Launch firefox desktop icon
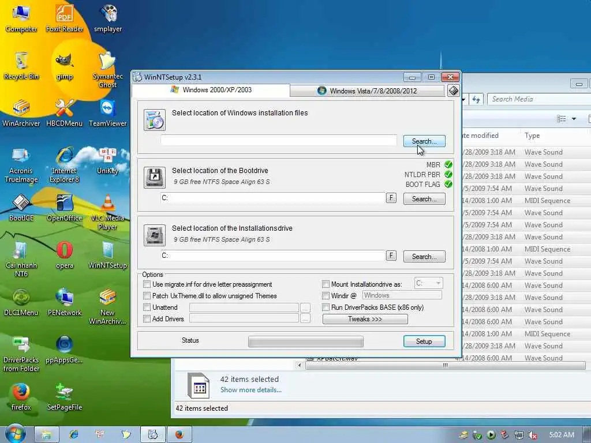This screenshot has height=443, width=591. pos(21,397)
